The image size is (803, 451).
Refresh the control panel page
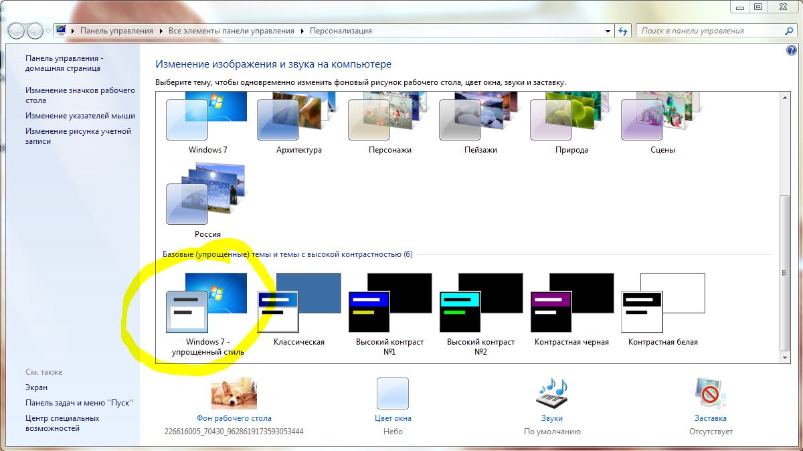click(x=624, y=31)
